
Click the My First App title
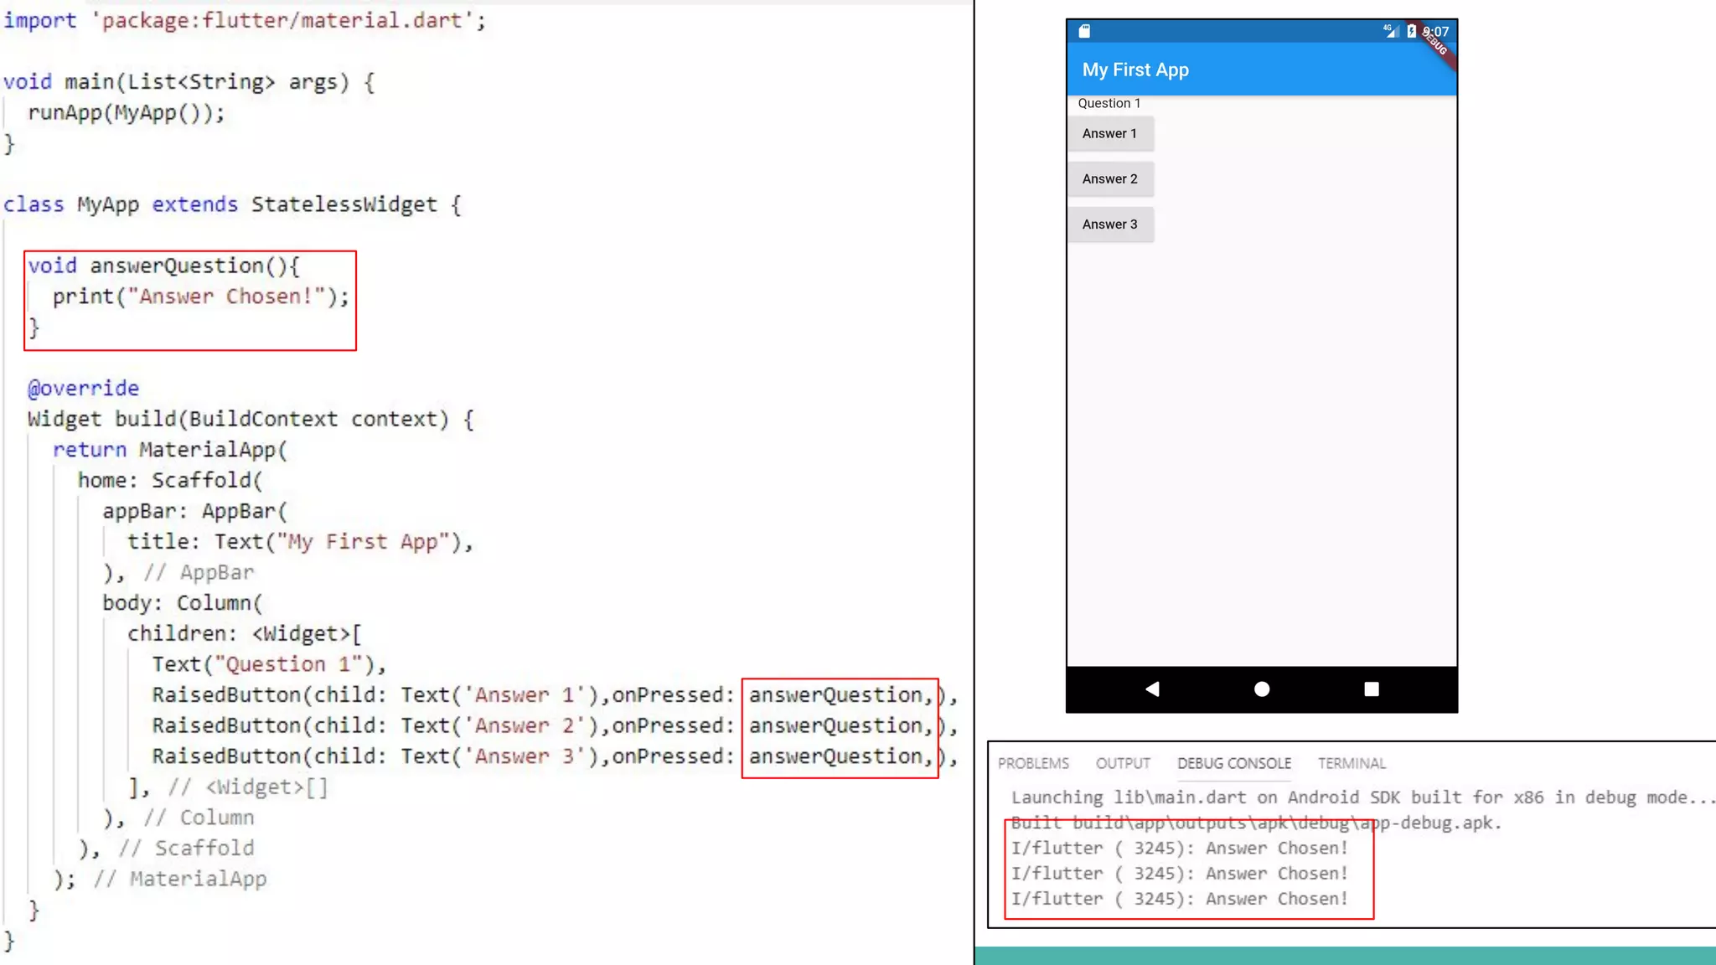click(x=1135, y=70)
